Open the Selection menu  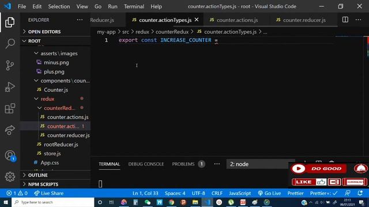pyautogui.click(x=59, y=6)
